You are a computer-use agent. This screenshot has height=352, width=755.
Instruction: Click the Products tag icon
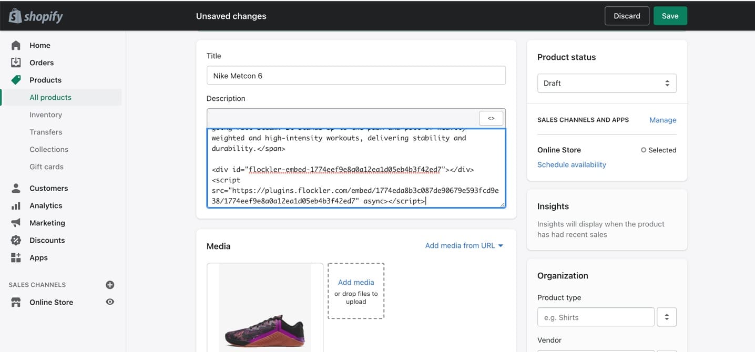click(16, 80)
